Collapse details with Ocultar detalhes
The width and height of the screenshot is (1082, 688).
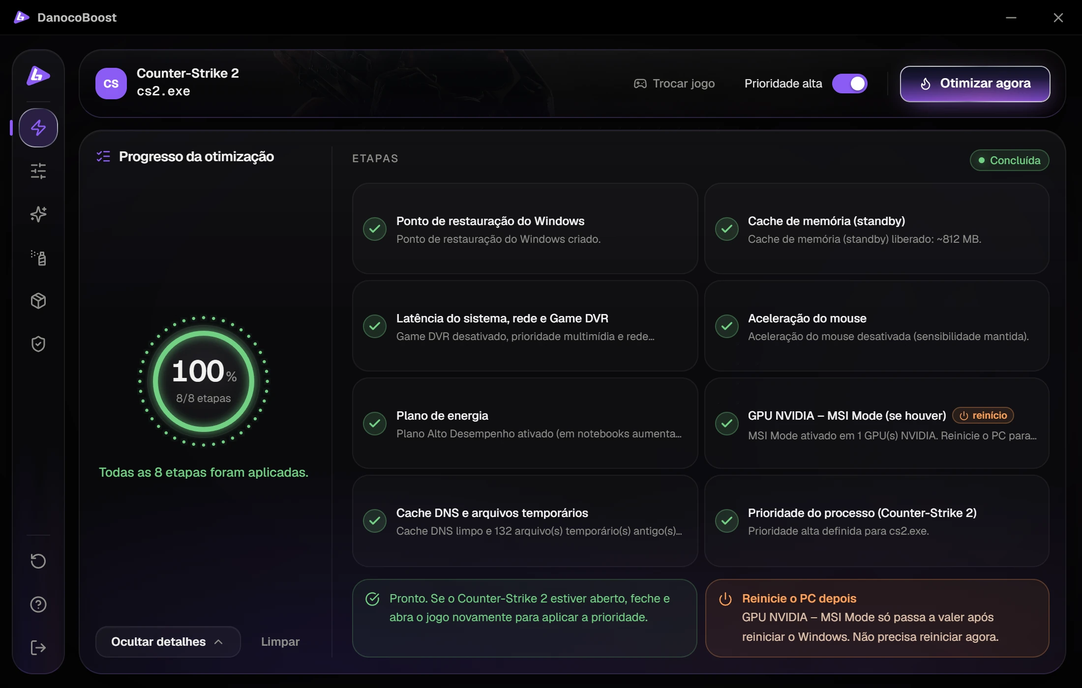[168, 642]
